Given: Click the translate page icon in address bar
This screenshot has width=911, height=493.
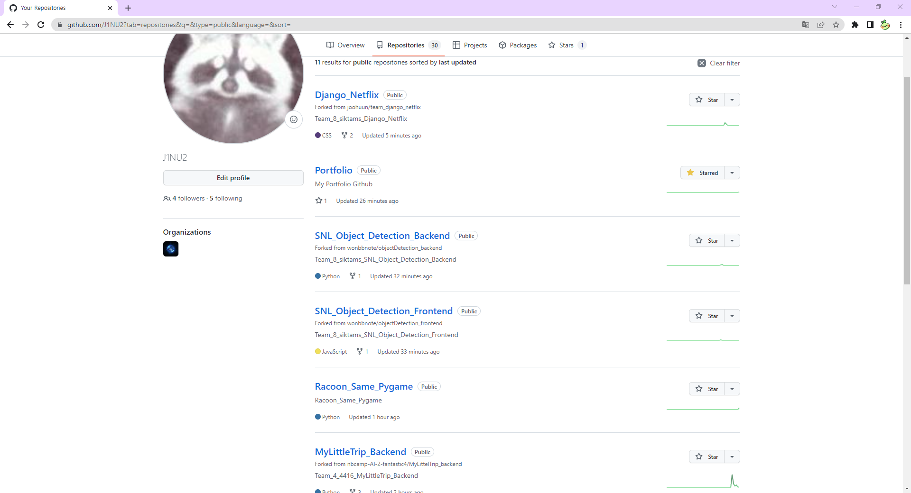Looking at the screenshot, I should pos(805,25).
